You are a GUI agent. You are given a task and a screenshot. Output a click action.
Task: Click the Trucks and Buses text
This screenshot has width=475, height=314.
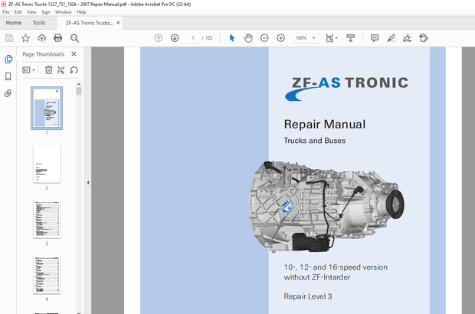click(314, 141)
